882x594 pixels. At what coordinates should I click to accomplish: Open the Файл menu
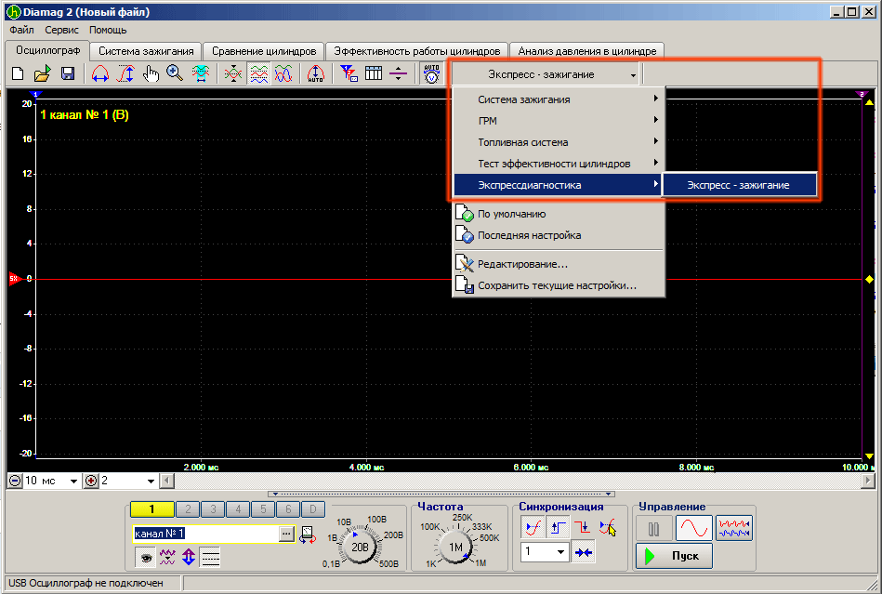[x=21, y=30]
